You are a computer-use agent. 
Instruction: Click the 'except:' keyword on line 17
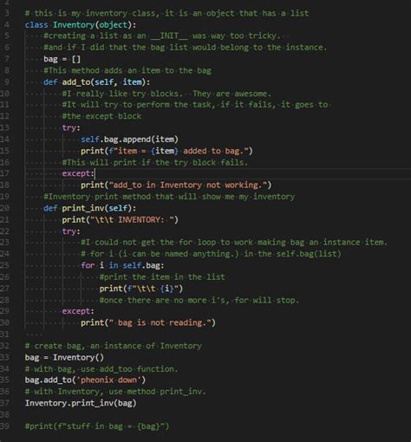tap(78, 173)
